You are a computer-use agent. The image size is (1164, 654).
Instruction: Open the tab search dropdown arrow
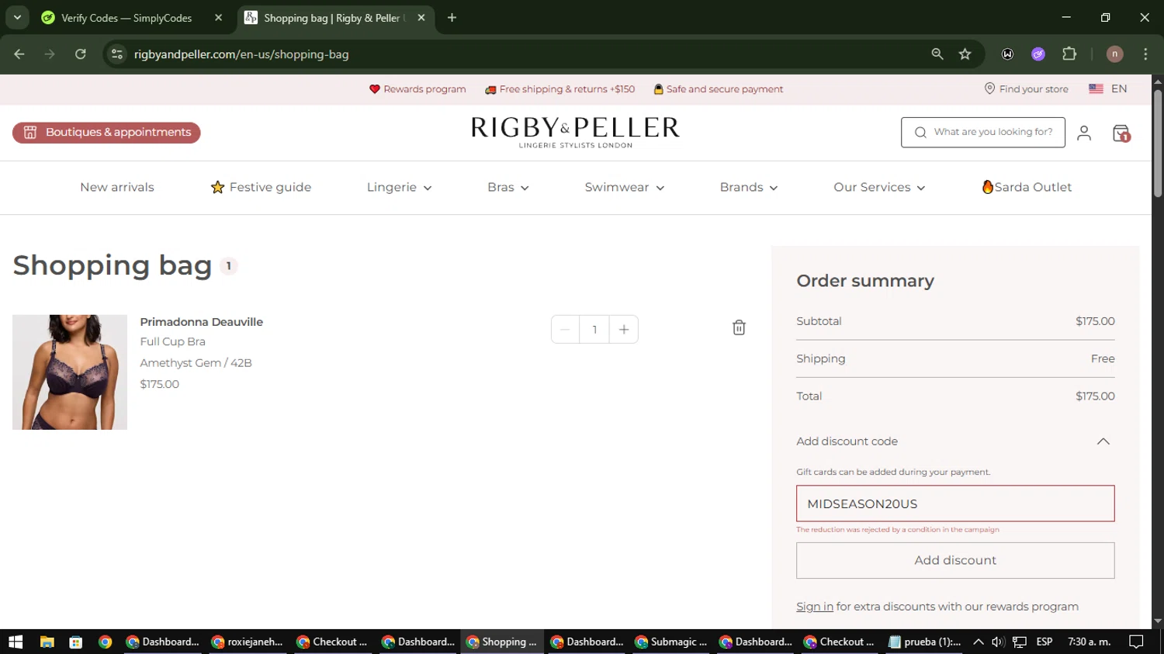pos(17,17)
